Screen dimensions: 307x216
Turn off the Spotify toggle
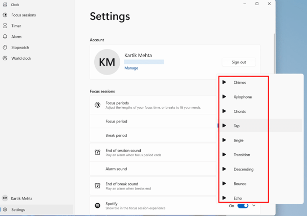coord(243,206)
